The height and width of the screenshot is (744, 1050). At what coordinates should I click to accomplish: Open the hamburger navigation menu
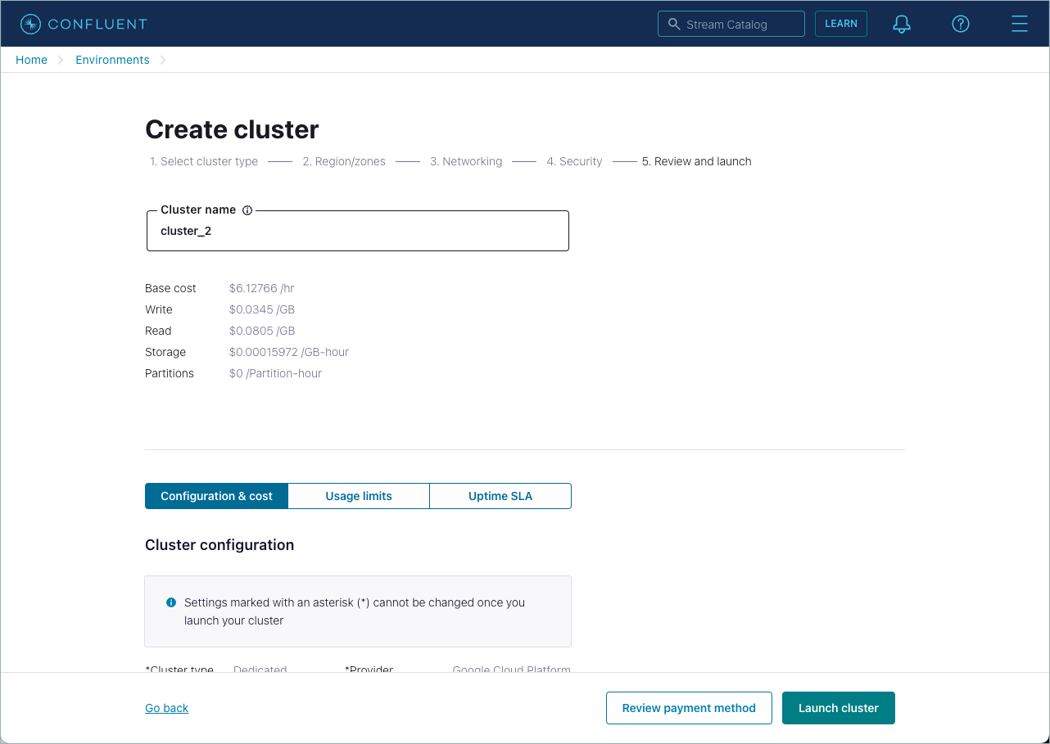(x=1019, y=24)
